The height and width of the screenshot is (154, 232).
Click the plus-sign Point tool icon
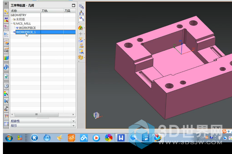81,34
